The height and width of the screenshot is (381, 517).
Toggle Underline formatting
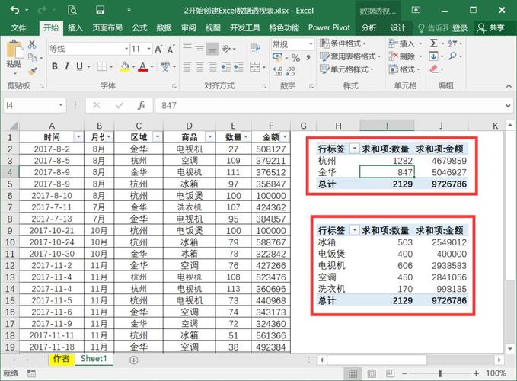tap(79, 66)
